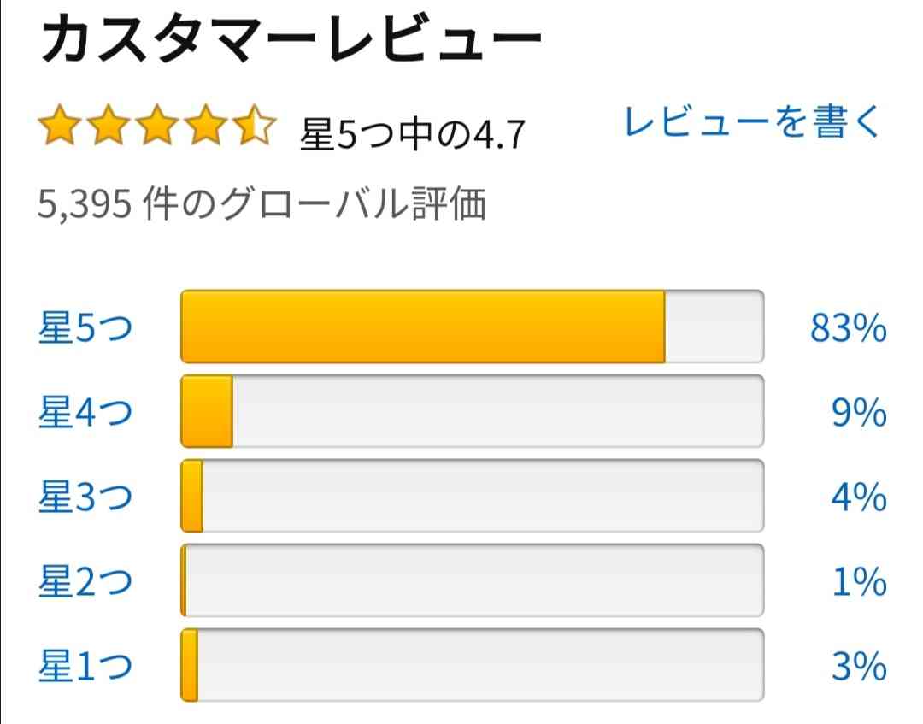Select the 星5つ rating filter link
Screen dimensions: 923x724
click(86, 327)
